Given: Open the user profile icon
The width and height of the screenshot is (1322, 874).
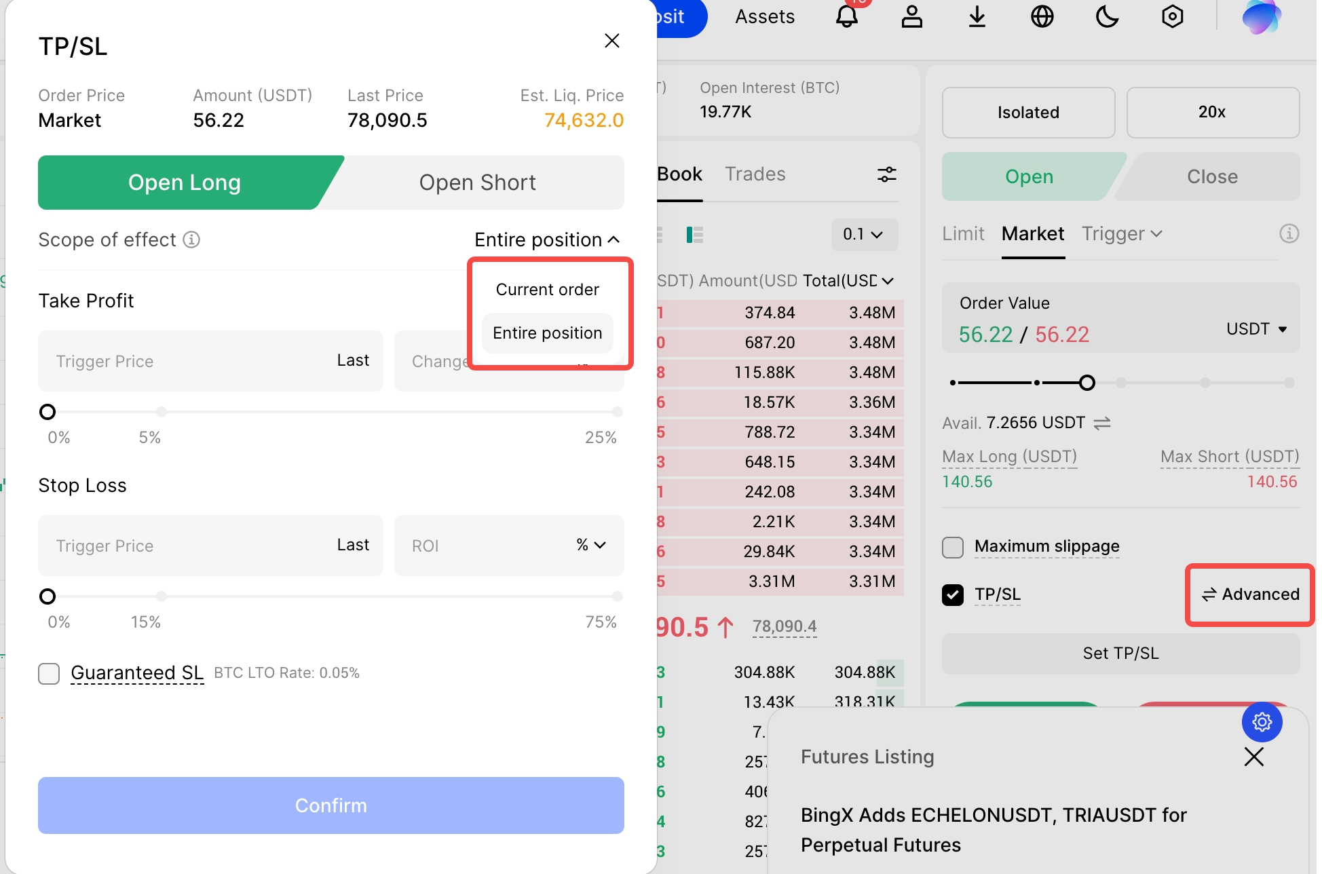Looking at the screenshot, I should tap(911, 16).
